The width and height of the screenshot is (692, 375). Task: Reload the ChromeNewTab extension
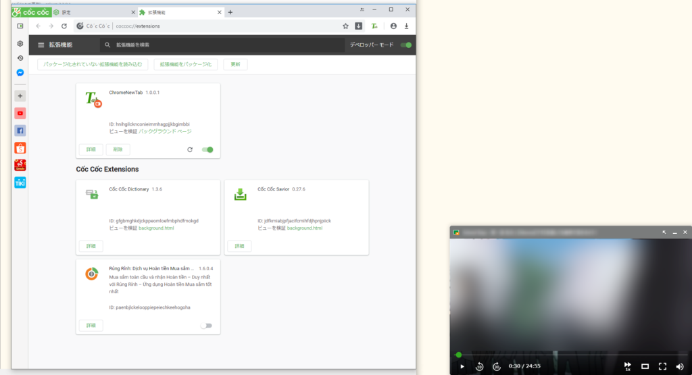pyautogui.click(x=190, y=149)
